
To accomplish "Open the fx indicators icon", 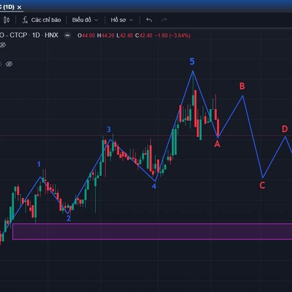I will [25, 20].
